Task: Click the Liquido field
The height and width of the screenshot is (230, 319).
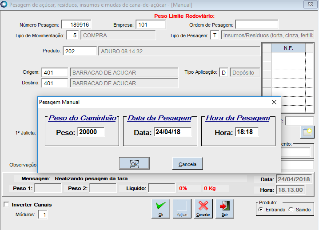Action: pyautogui.click(x=162, y=188)
